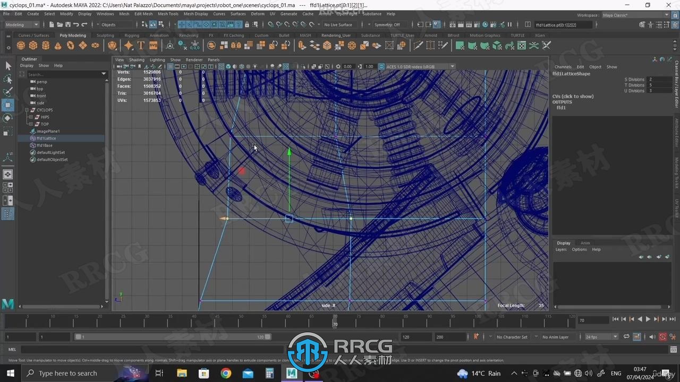680x382 pixels.
Task: Open the Modeling menu set dropdown
Action: tap(22, 24)
